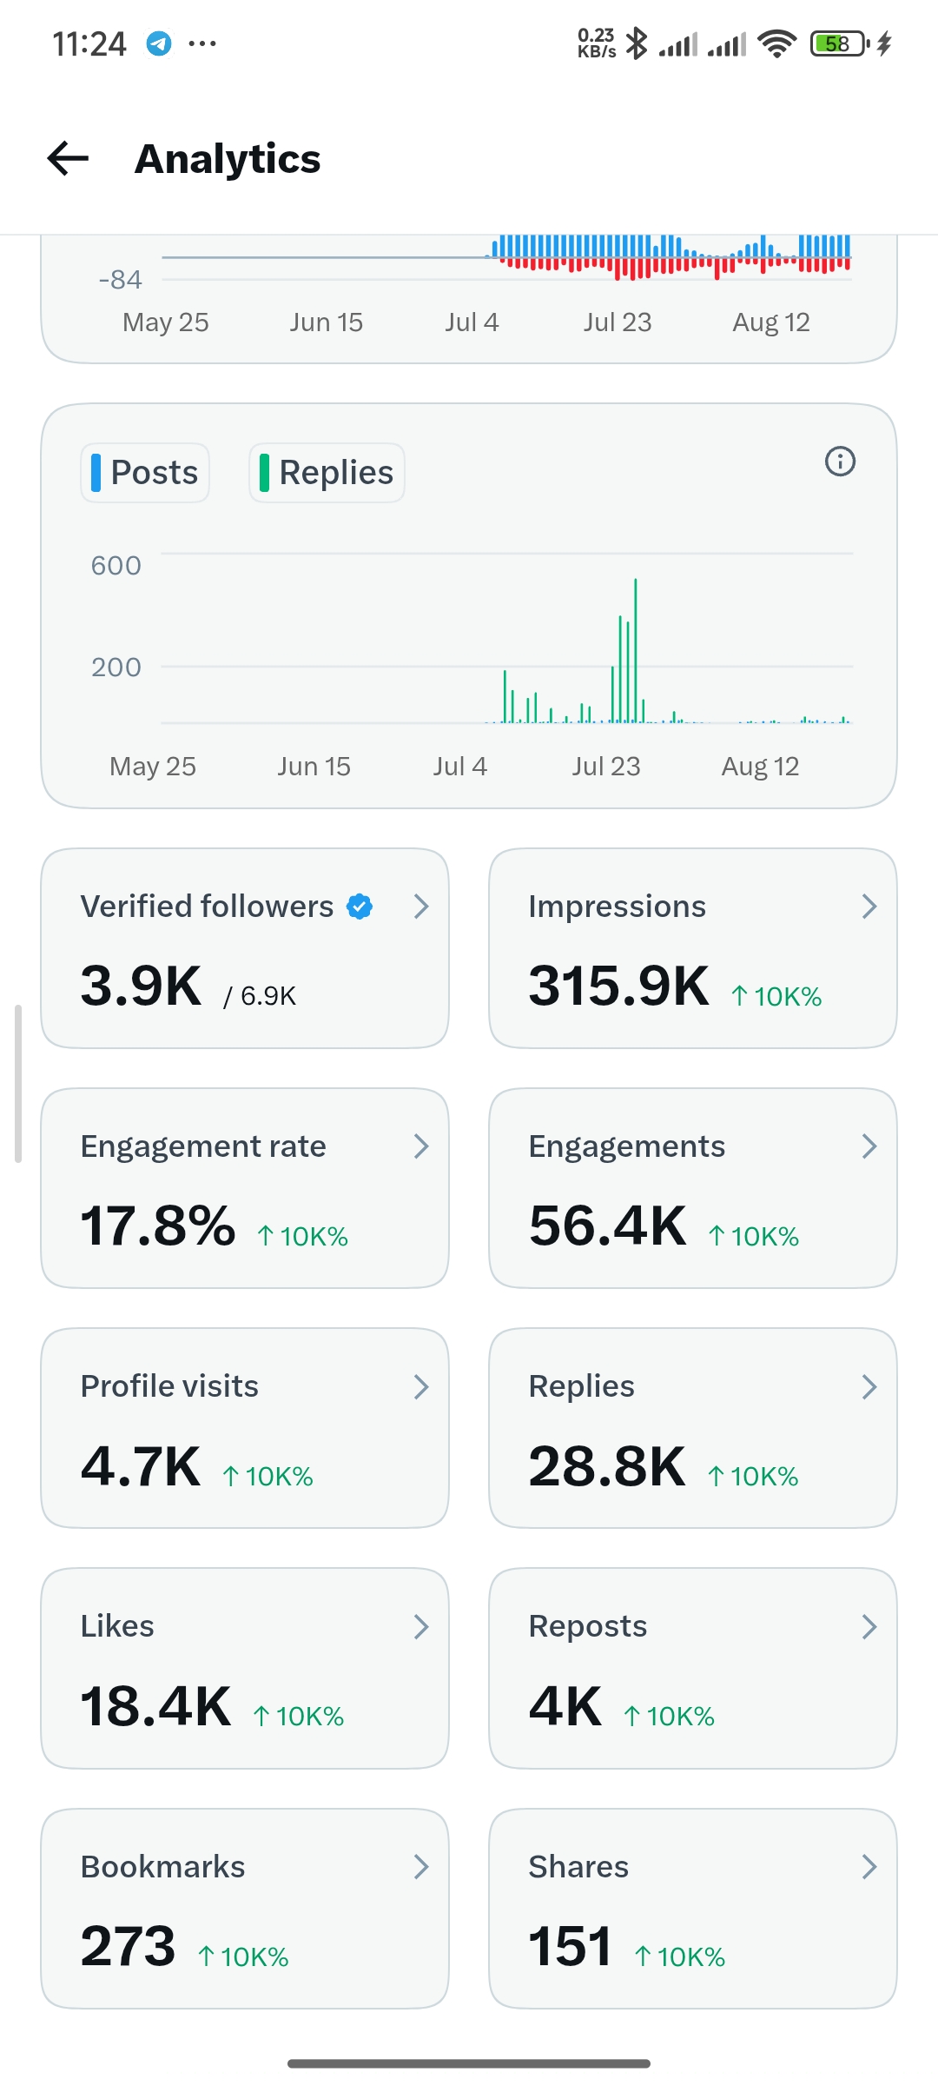
Task: Open the Engagements card
Action: (693, 1188)
